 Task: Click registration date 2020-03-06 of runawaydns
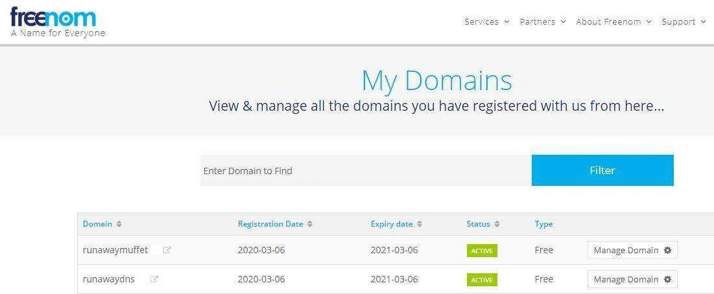[261, 280]
